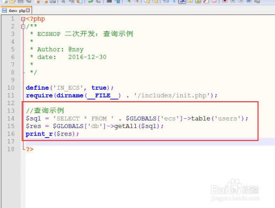Select line 18 via its line number
Image resolution: width=275 pixels, height=208 pixels.
pos(11,149)
